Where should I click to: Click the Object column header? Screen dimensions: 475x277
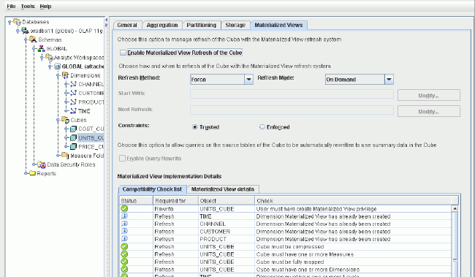(227, 201)
